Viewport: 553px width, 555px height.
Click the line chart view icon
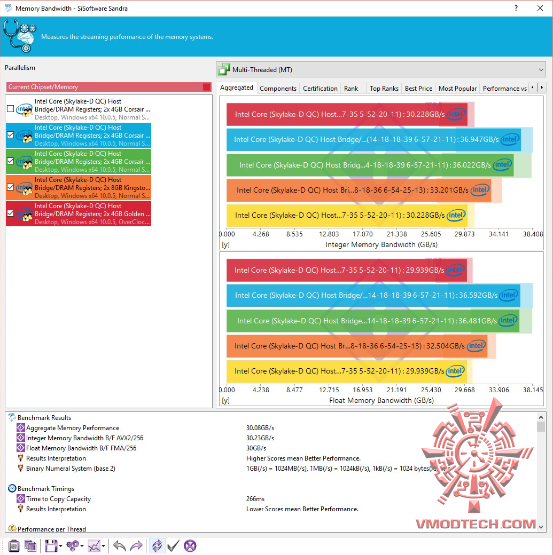pos(94,546)
